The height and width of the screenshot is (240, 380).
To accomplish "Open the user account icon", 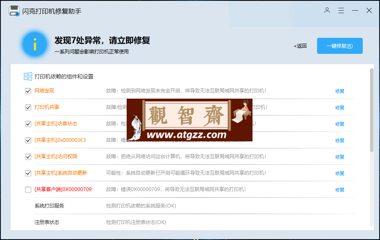I will pyautogui.click(x=327, y=10).
